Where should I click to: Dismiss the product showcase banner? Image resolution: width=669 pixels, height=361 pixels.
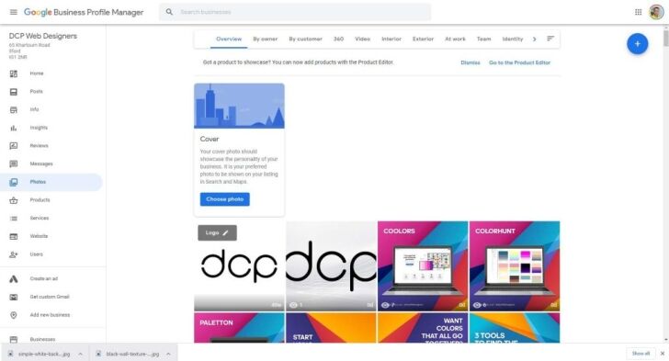coord(471,62)
